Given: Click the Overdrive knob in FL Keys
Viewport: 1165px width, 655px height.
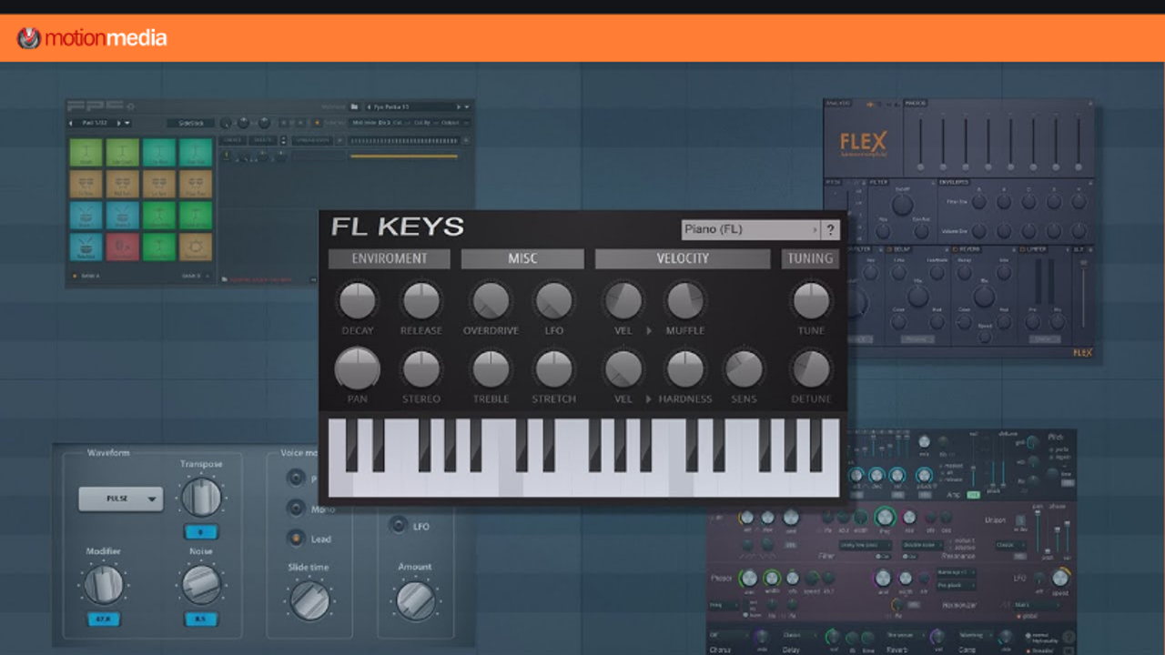Looking at the screenshot, I should 491,301.
